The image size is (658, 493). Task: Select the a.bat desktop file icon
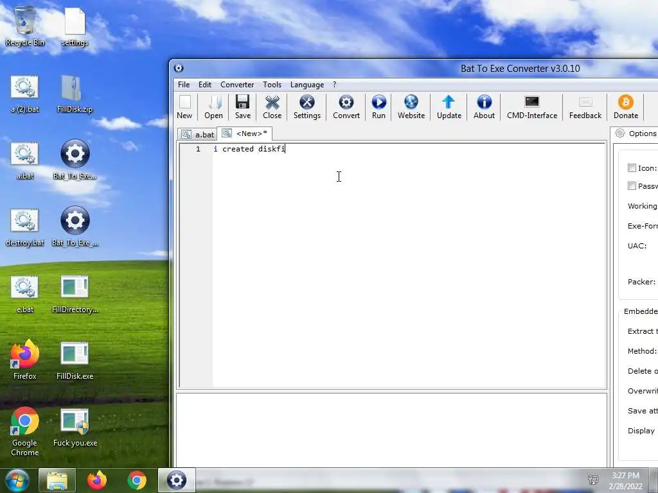(25, 160)
